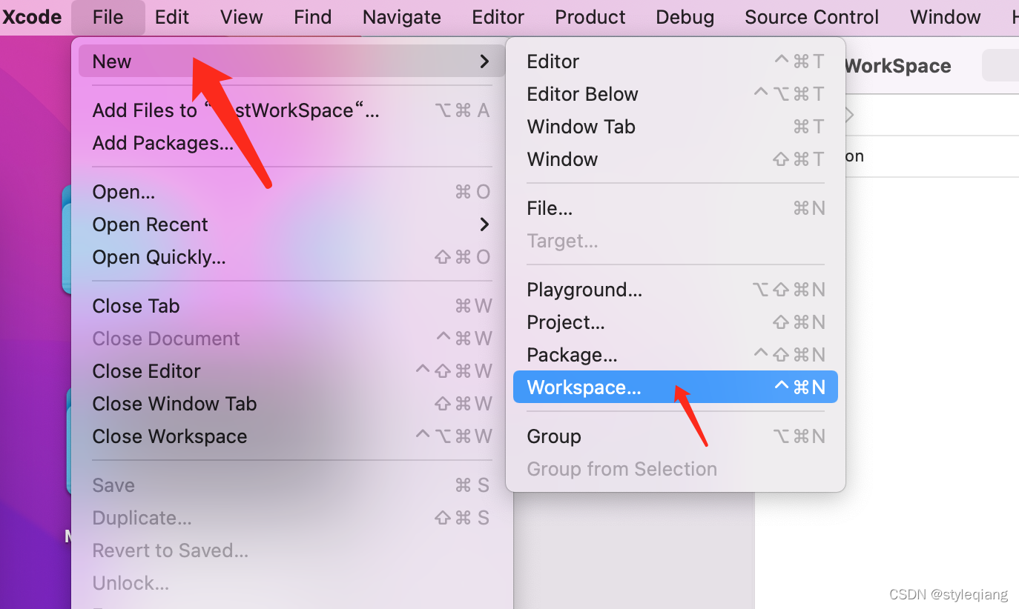This screenshot has height=609, width=1019.
Task: Open the Editor menu in menu bar
Action: pos(498,17)
